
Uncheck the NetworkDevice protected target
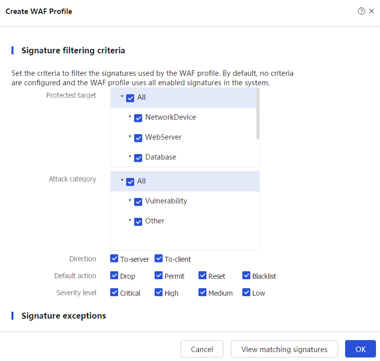tap(138, 118)
